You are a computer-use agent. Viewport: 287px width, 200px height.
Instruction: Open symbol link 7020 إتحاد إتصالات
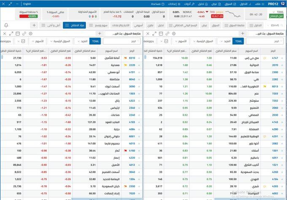132,194
